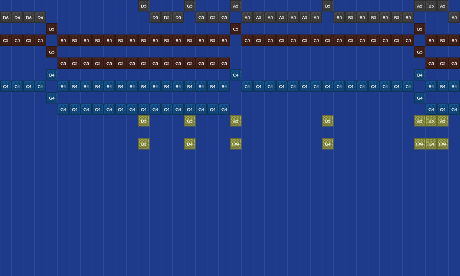Viewport: 460px width, 276px height.
Task: Select the gray D5 in the top row
Action: tap(144, 6)
